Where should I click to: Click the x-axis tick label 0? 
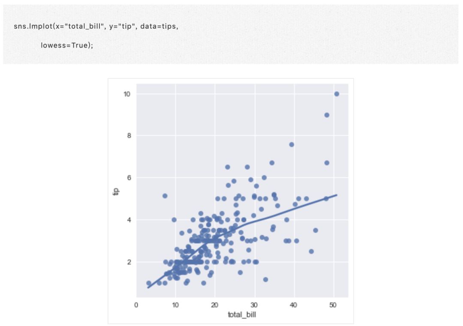click(x=136, y=305)
